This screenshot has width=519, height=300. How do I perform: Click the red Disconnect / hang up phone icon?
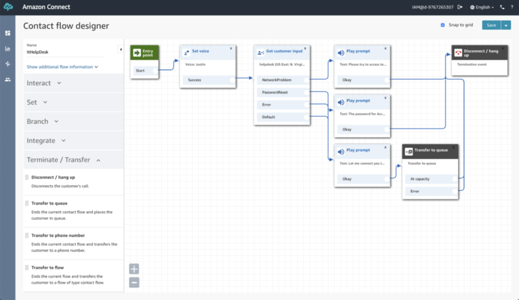click(x=458, y=53)
